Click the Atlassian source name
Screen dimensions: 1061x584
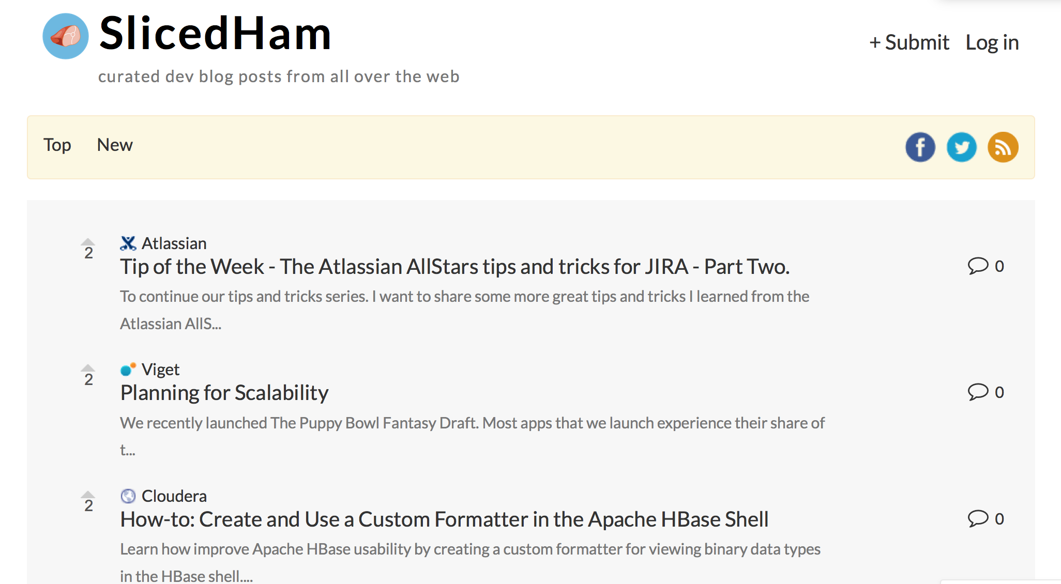pyautogui.click(x=174, y=243)
